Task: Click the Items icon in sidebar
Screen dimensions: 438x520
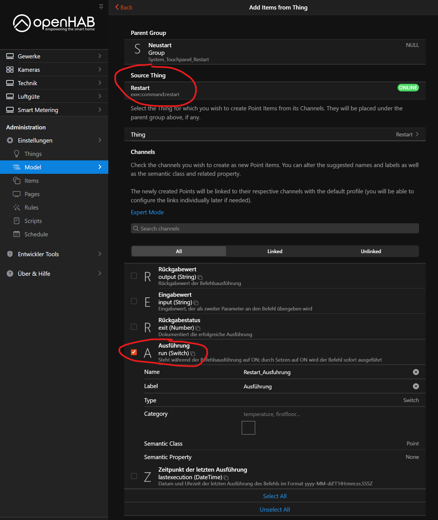Action: pyautogui.click(x=17, y=181)
